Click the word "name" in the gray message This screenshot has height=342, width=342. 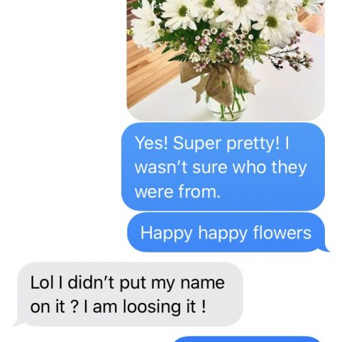pos(202,283)
